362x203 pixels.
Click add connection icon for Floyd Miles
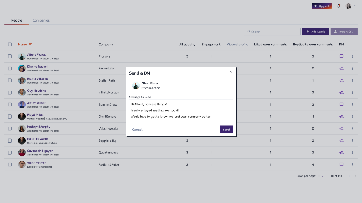point(341,117)
